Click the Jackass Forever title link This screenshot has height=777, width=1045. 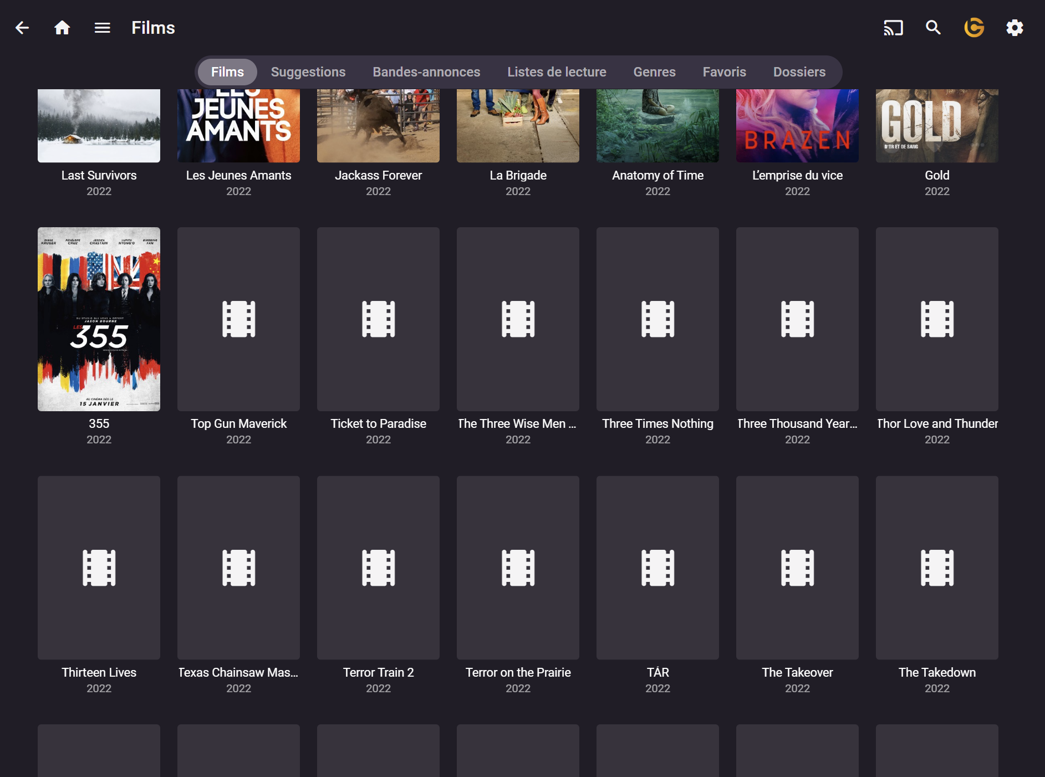pos(378,176)
